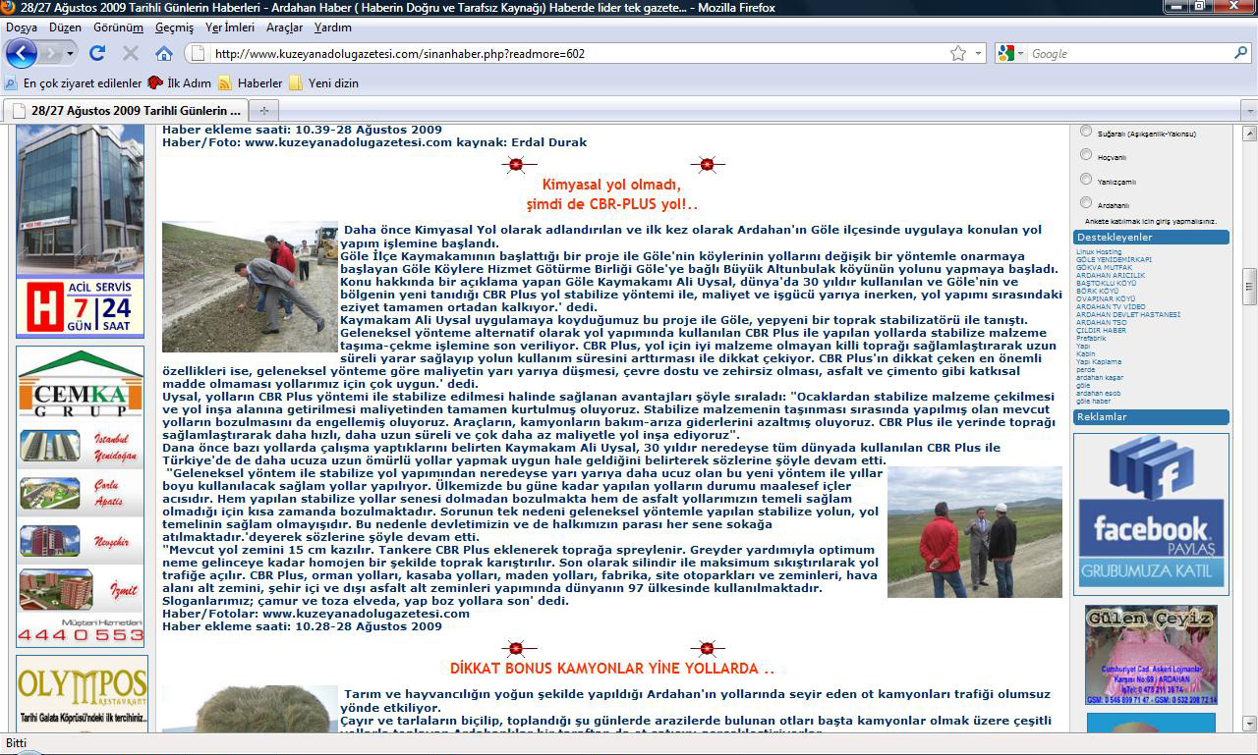The image size is (1258, 755).
Task: Open the GÖLE YENİDEMİRKAPI link
Action: 1114,259
